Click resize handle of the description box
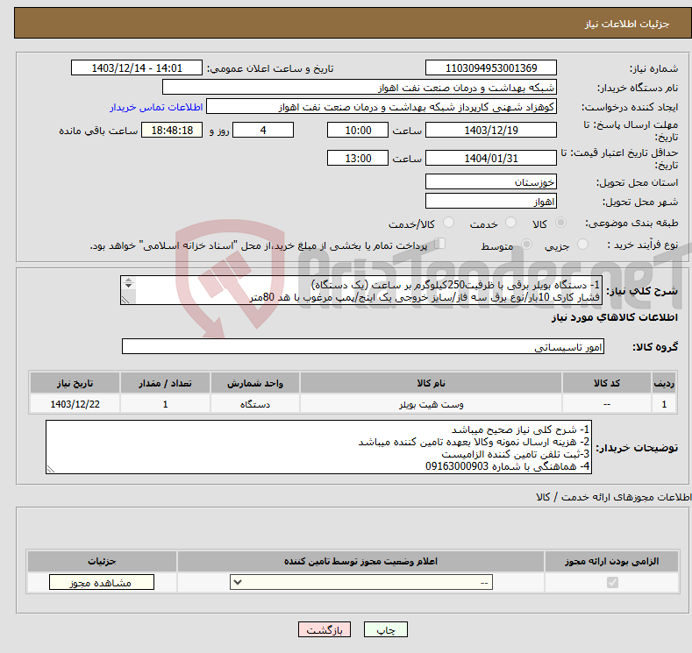The image size is (692, 653). [x=125, y=300]
